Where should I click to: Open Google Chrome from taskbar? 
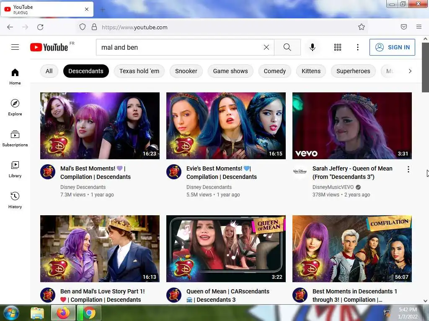click(89, 313)
